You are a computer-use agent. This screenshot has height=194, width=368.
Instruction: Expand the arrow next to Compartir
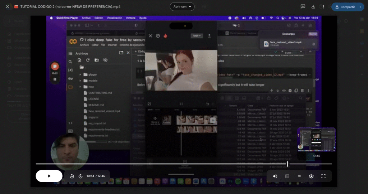coord(360,7)
